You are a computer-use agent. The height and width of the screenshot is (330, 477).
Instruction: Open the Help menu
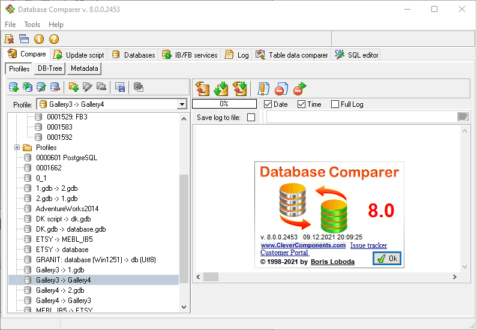click(x=56, y=25)
